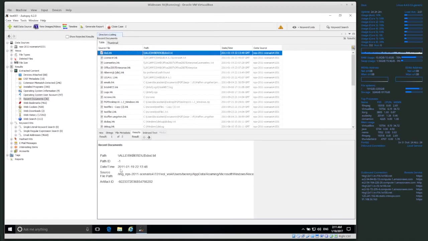
Task: Switch to Thumbnail view tab
Action: pyautogui.click(x=113, y=43)
